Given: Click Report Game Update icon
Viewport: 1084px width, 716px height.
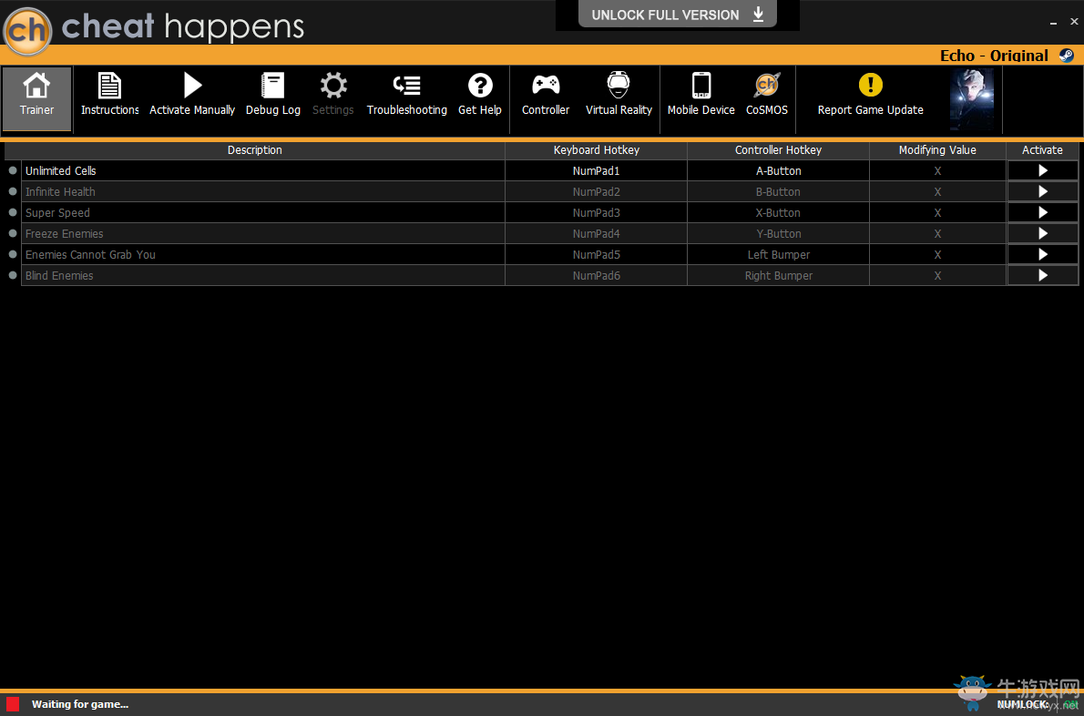Looking at the screenshot, I should tap(870, 86).
